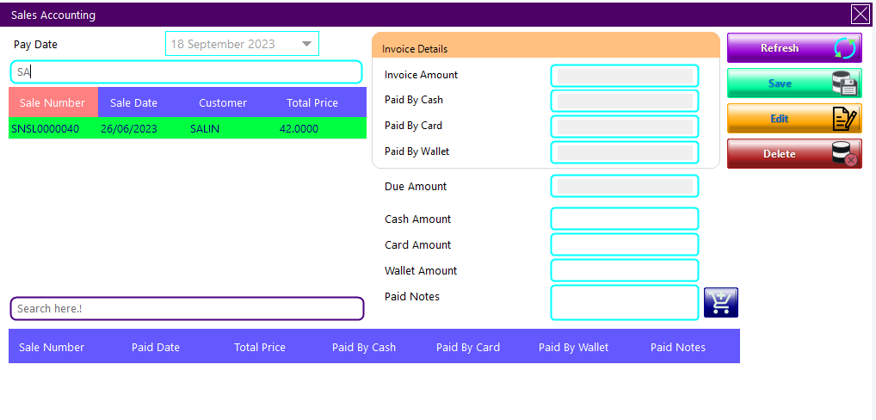Click the Total Price header in upper table
The height and width of the screenshot is (420, 876).
click(312, 102)
